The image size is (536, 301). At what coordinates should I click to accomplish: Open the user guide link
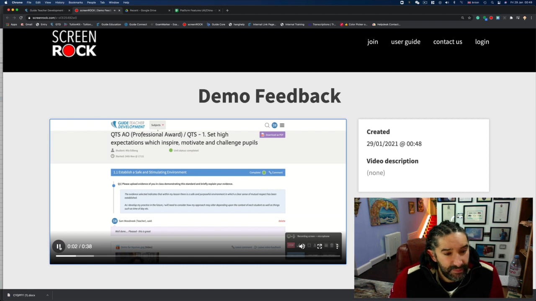click(406, 42)
